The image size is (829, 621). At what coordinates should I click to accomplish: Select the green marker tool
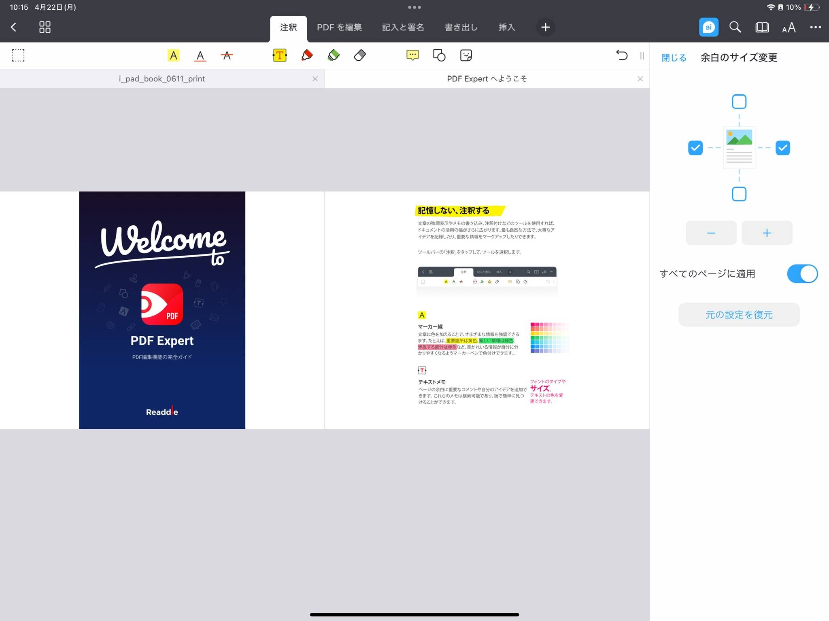(334, 55)
